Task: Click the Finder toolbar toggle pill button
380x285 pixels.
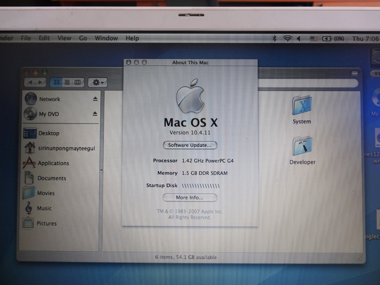Action: [355, 73]
